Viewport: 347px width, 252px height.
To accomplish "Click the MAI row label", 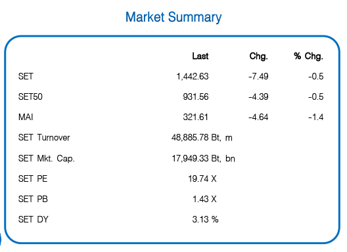I will (x=26, y=117).
